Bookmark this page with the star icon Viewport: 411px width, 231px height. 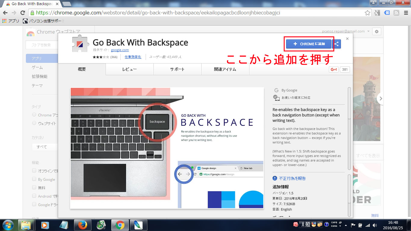click(x=367, y=13)
